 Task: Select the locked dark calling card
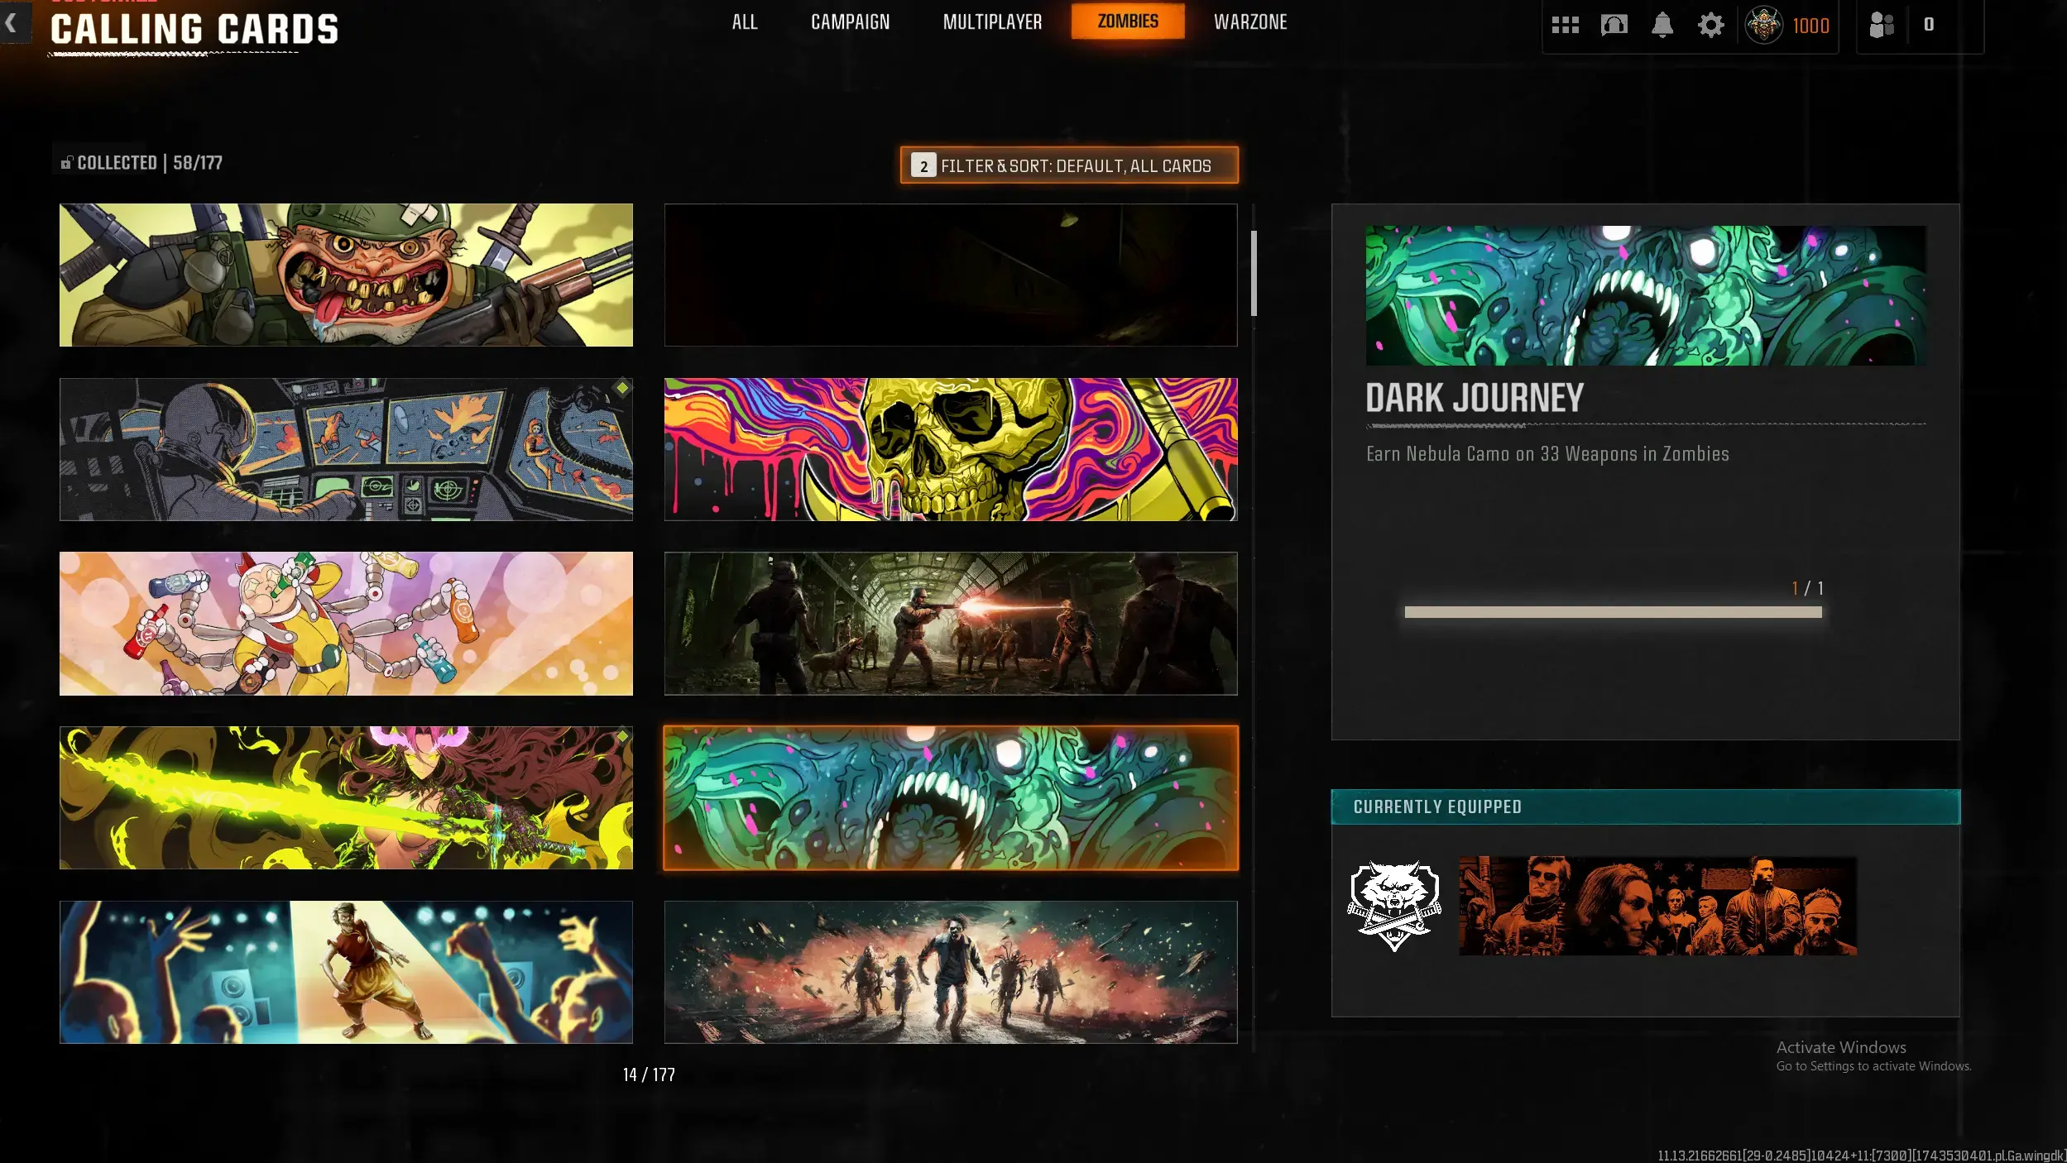click(x=951, y=275)
